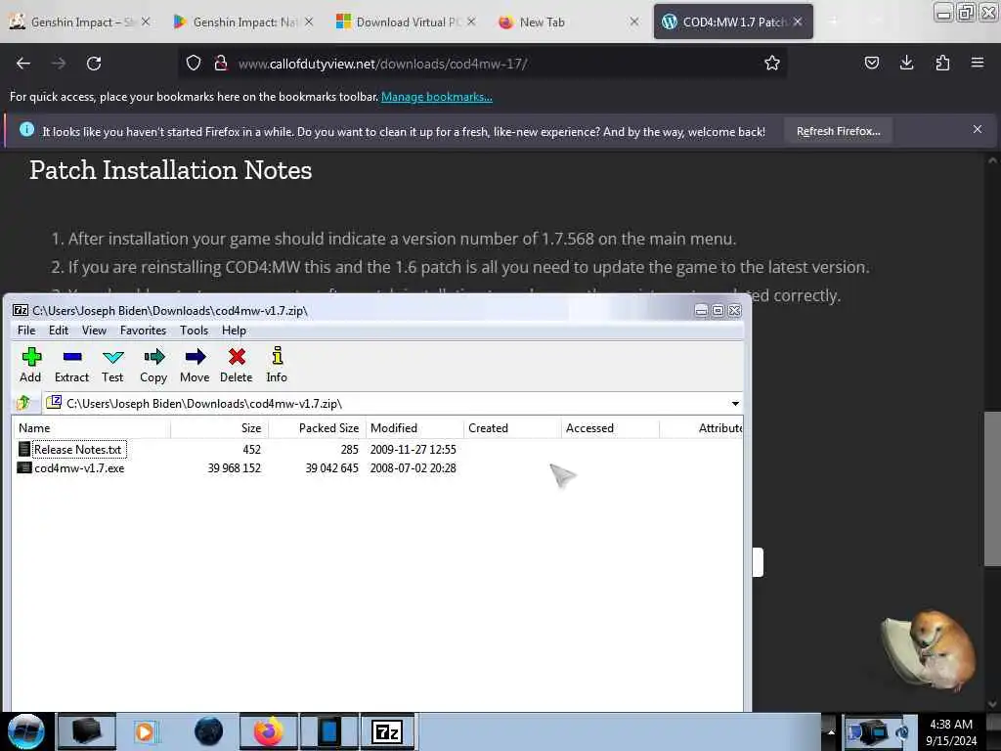Show hidden system tray icons

831,731
